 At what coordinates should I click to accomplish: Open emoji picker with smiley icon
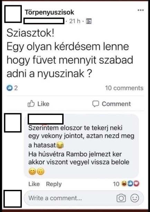(135, 198)
